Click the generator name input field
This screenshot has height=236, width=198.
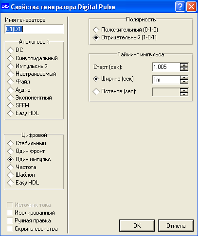click(x=34, y=29)
